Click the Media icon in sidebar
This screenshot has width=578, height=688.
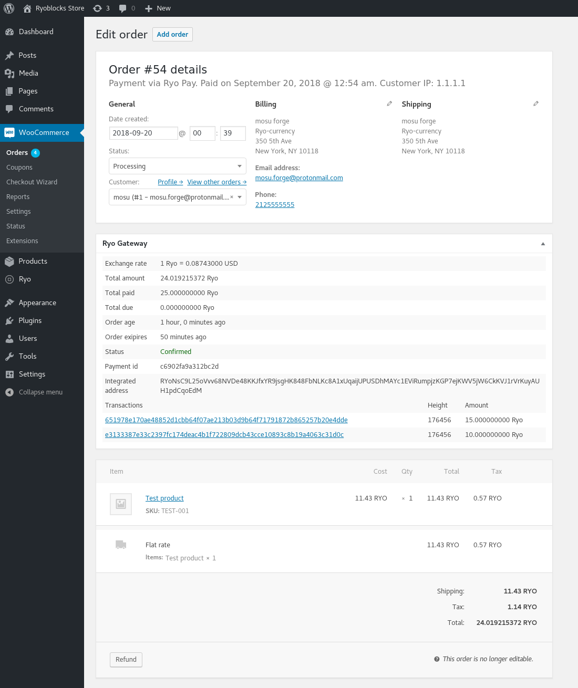click(x=9, y=73)
